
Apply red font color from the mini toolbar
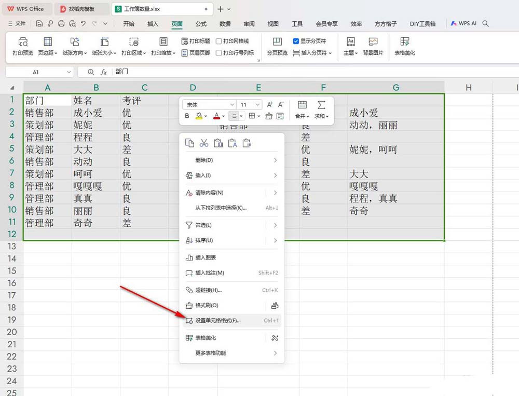pos(216,116)
